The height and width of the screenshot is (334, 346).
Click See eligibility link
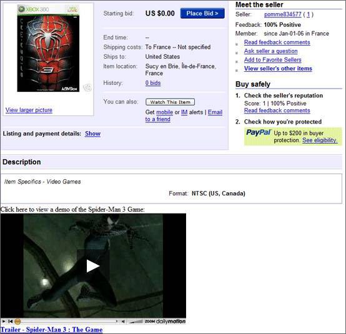(320, 140)
